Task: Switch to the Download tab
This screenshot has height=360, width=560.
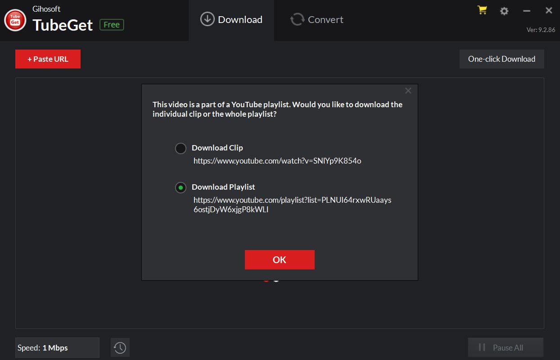Action: [x=232, y=19]
